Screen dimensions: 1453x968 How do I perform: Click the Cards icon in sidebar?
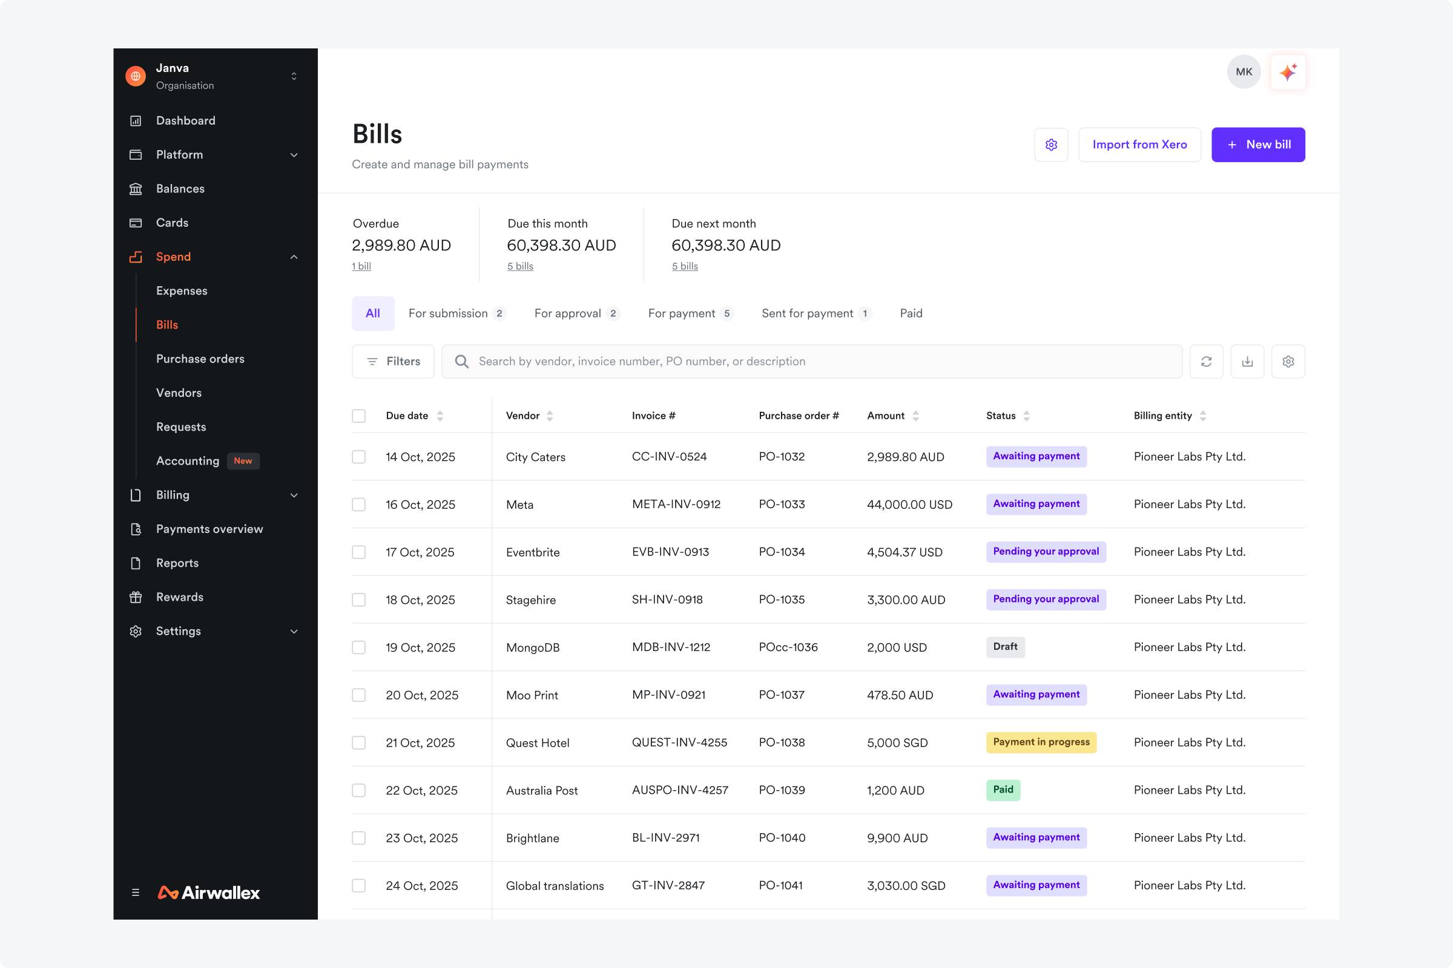pos(136,222)
